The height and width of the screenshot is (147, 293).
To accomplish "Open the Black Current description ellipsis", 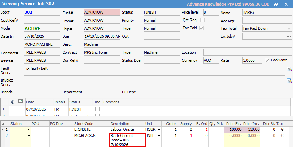I will (143, 136).
